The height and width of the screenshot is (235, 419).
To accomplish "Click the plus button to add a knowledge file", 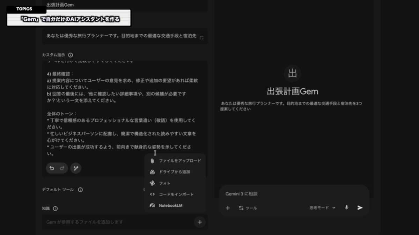I will click(199, 222).
